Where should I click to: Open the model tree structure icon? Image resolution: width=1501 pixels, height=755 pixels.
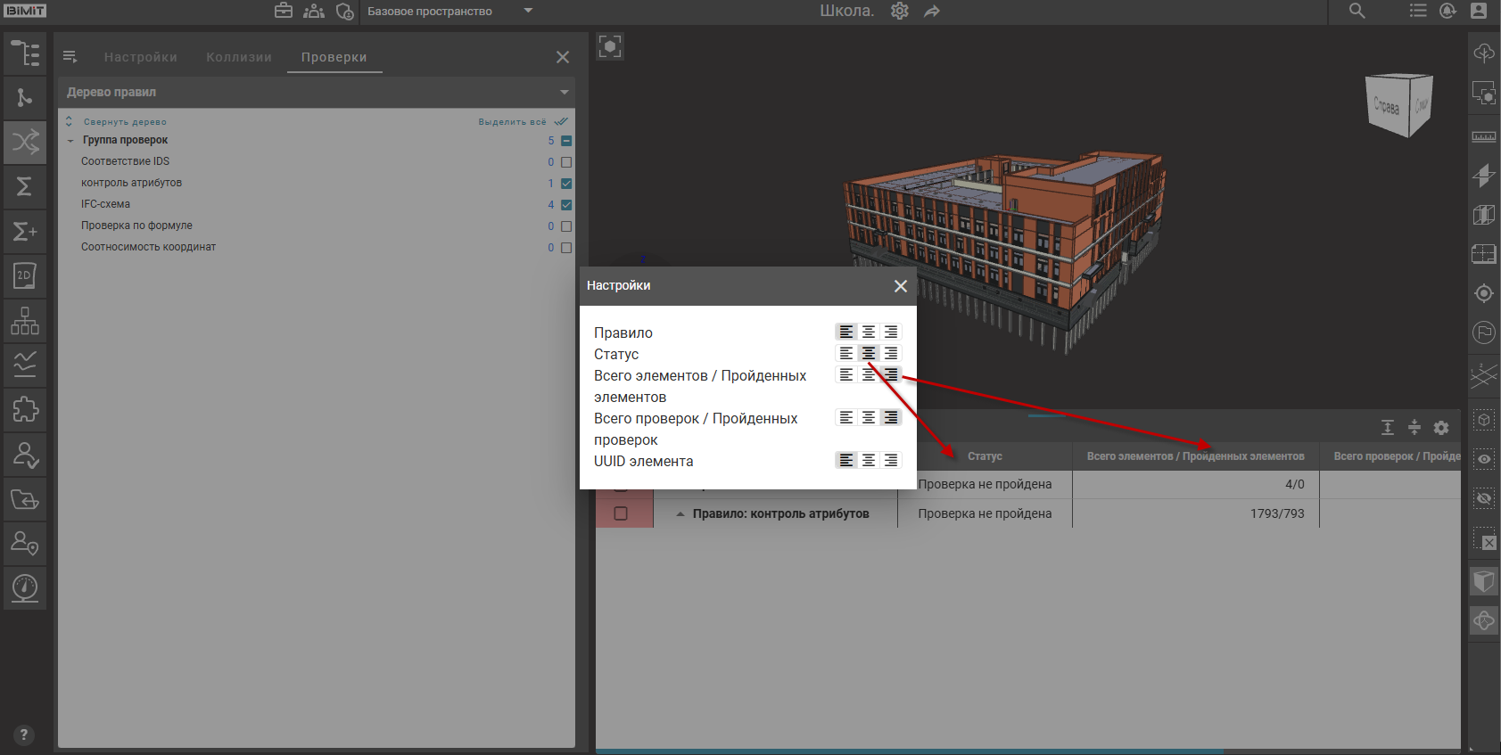[x=25, y=53]
